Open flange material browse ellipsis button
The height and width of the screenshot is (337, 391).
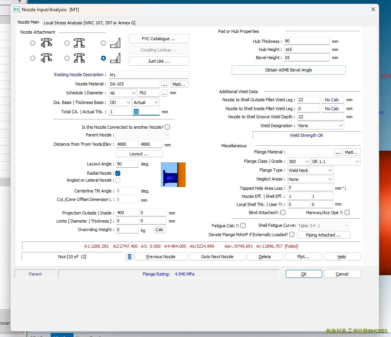tap(338, 152)
